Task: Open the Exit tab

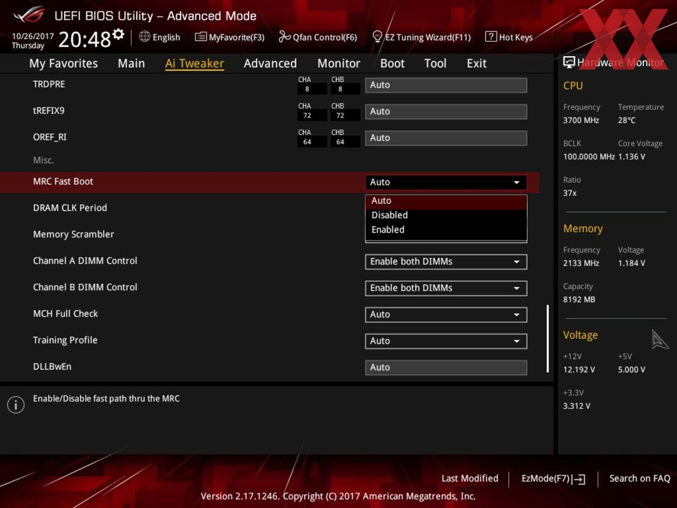Action: tap(476, 63)
